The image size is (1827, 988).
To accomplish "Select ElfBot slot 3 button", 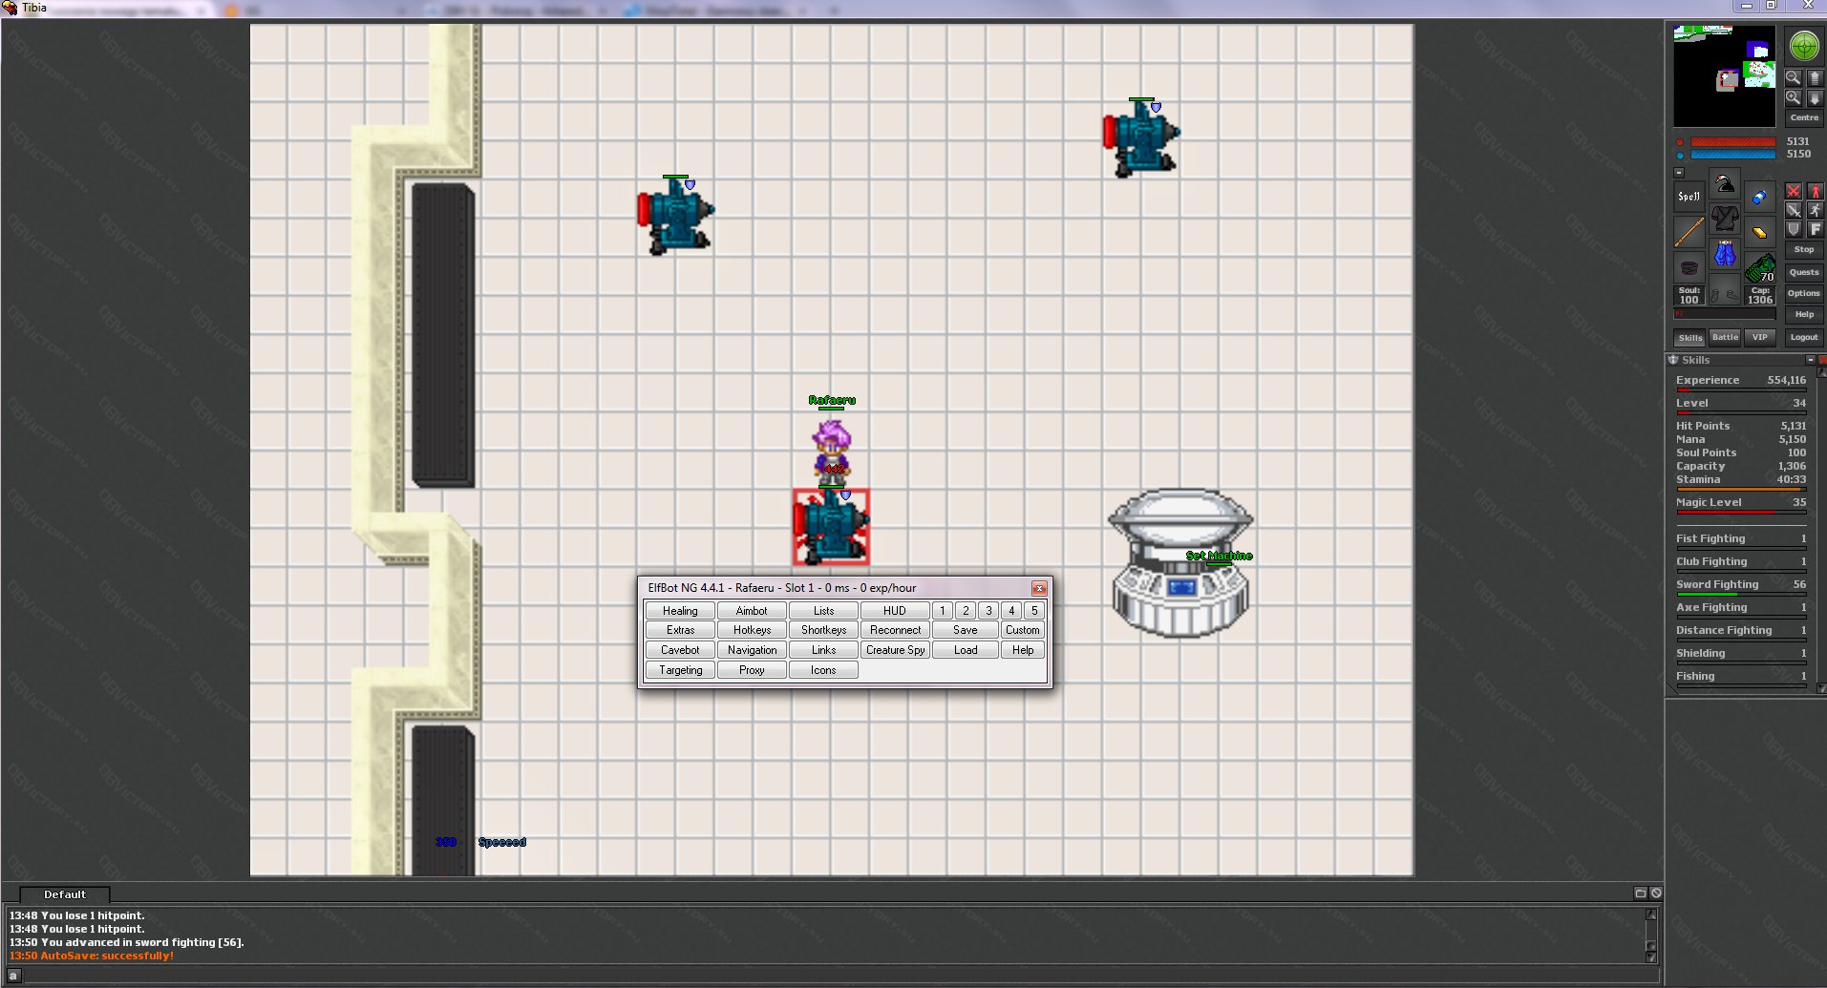I will tap(988, 611).
